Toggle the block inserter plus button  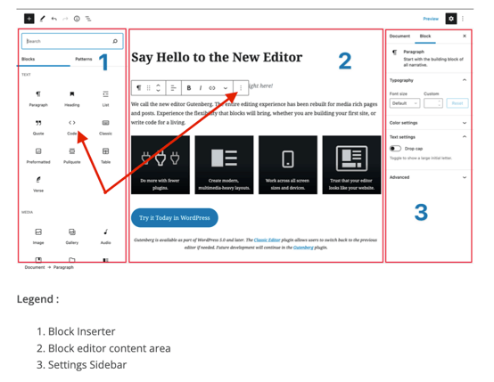tap(29, 19)
